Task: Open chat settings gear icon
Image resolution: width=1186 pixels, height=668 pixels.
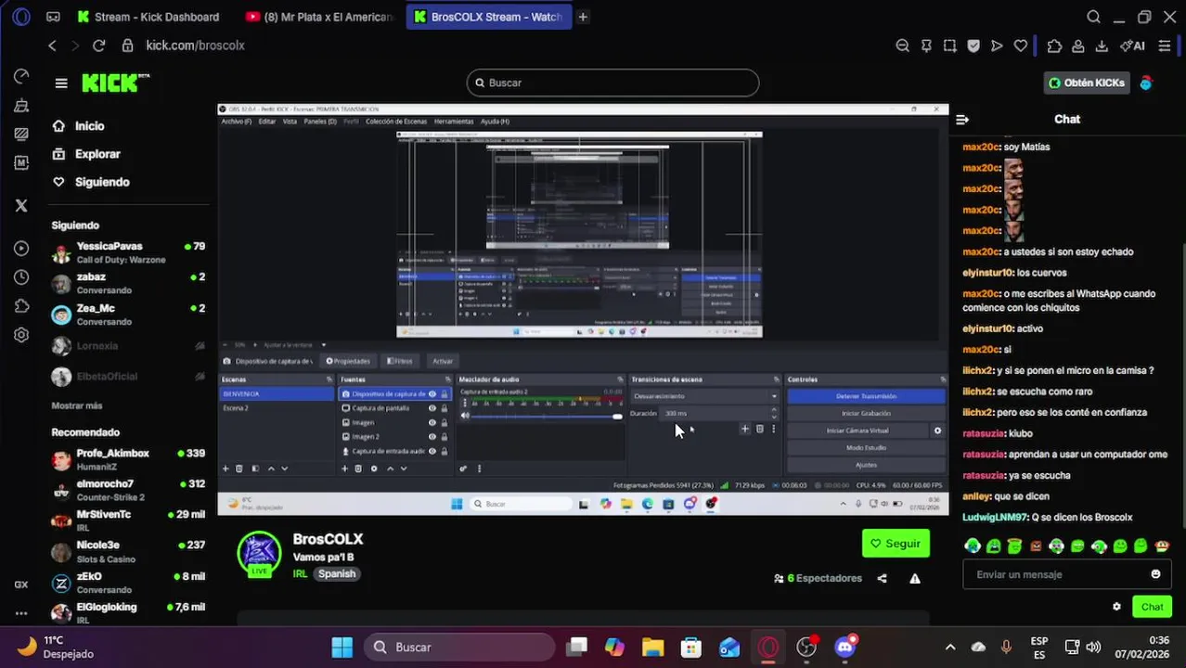Action: pyautogui.click(x=1116, y=607)
